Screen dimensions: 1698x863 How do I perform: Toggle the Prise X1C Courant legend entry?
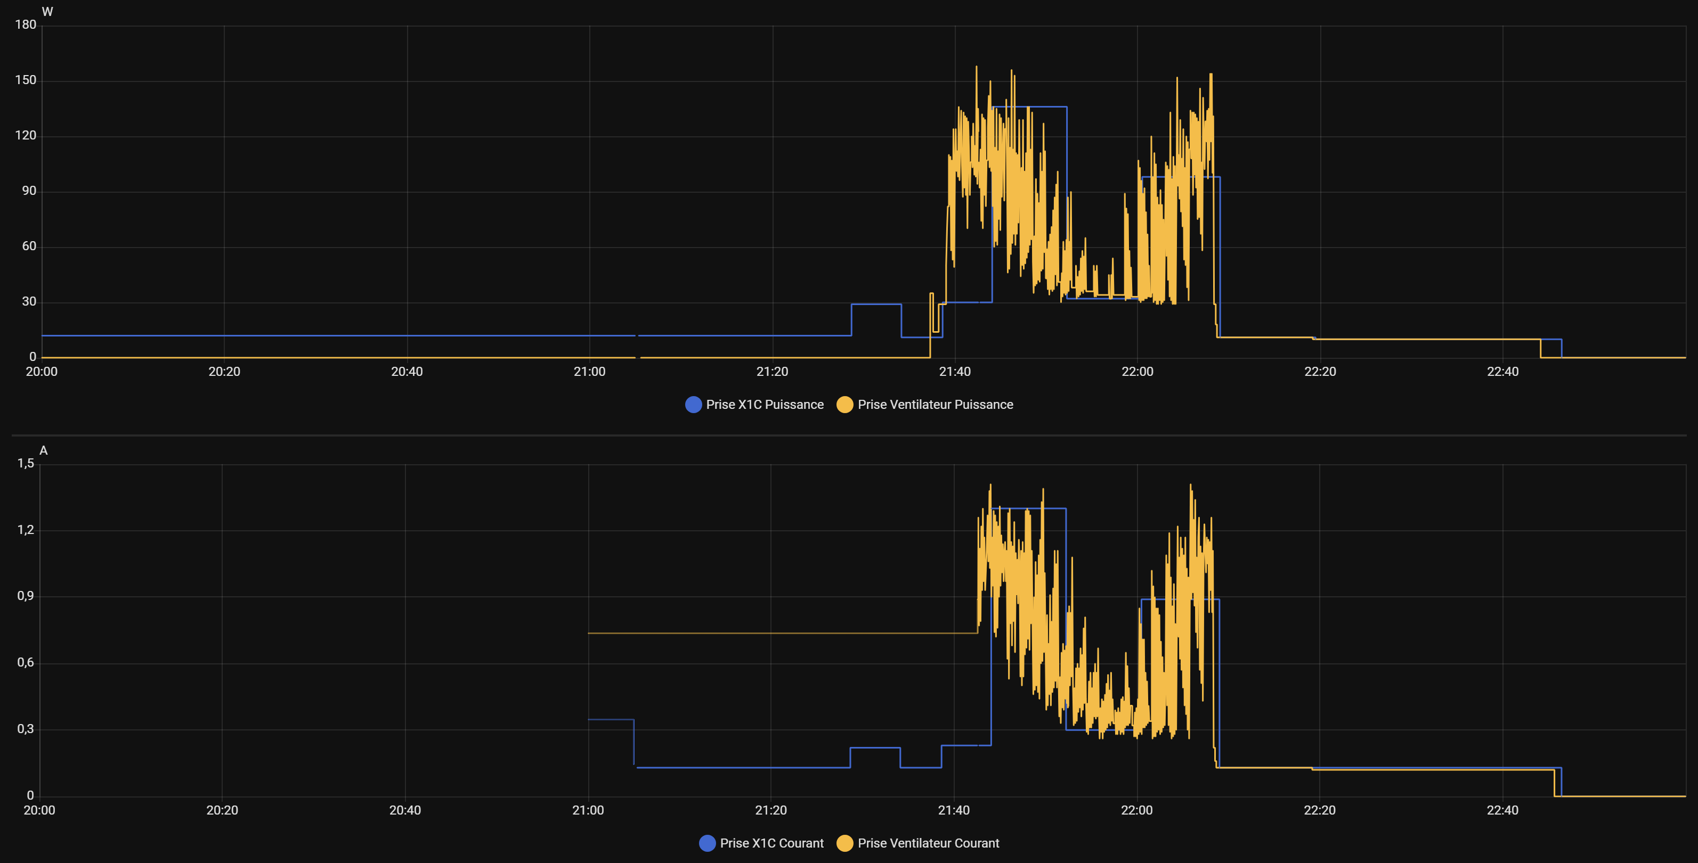click(x=771, y=843)
